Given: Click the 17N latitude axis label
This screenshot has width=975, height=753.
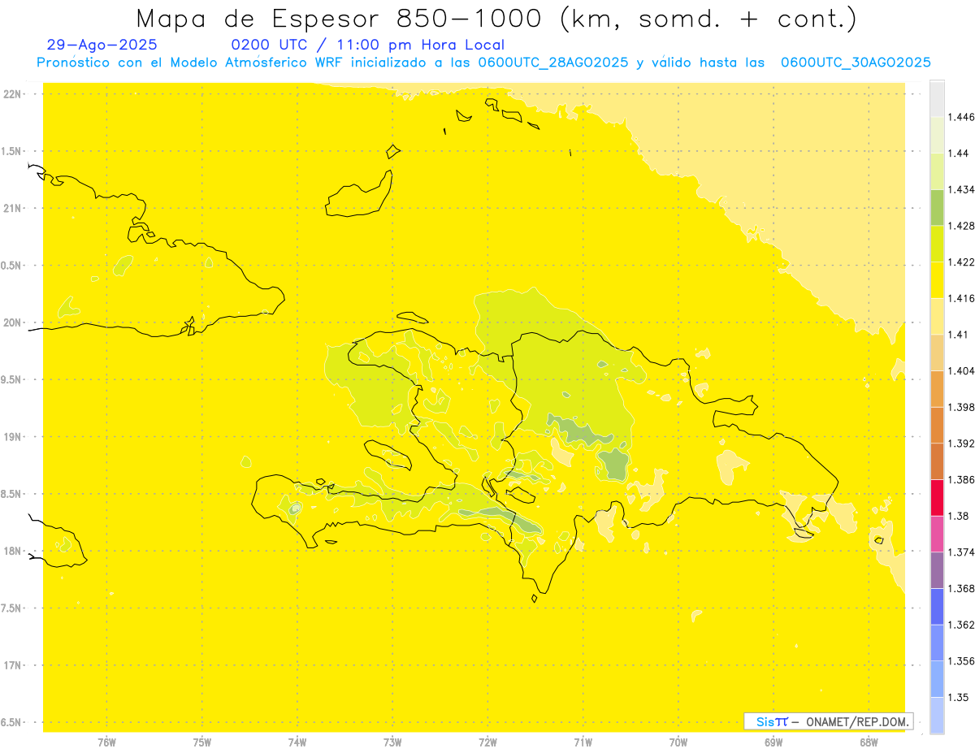Looking at the screenshot, I should tap(12, 665).
